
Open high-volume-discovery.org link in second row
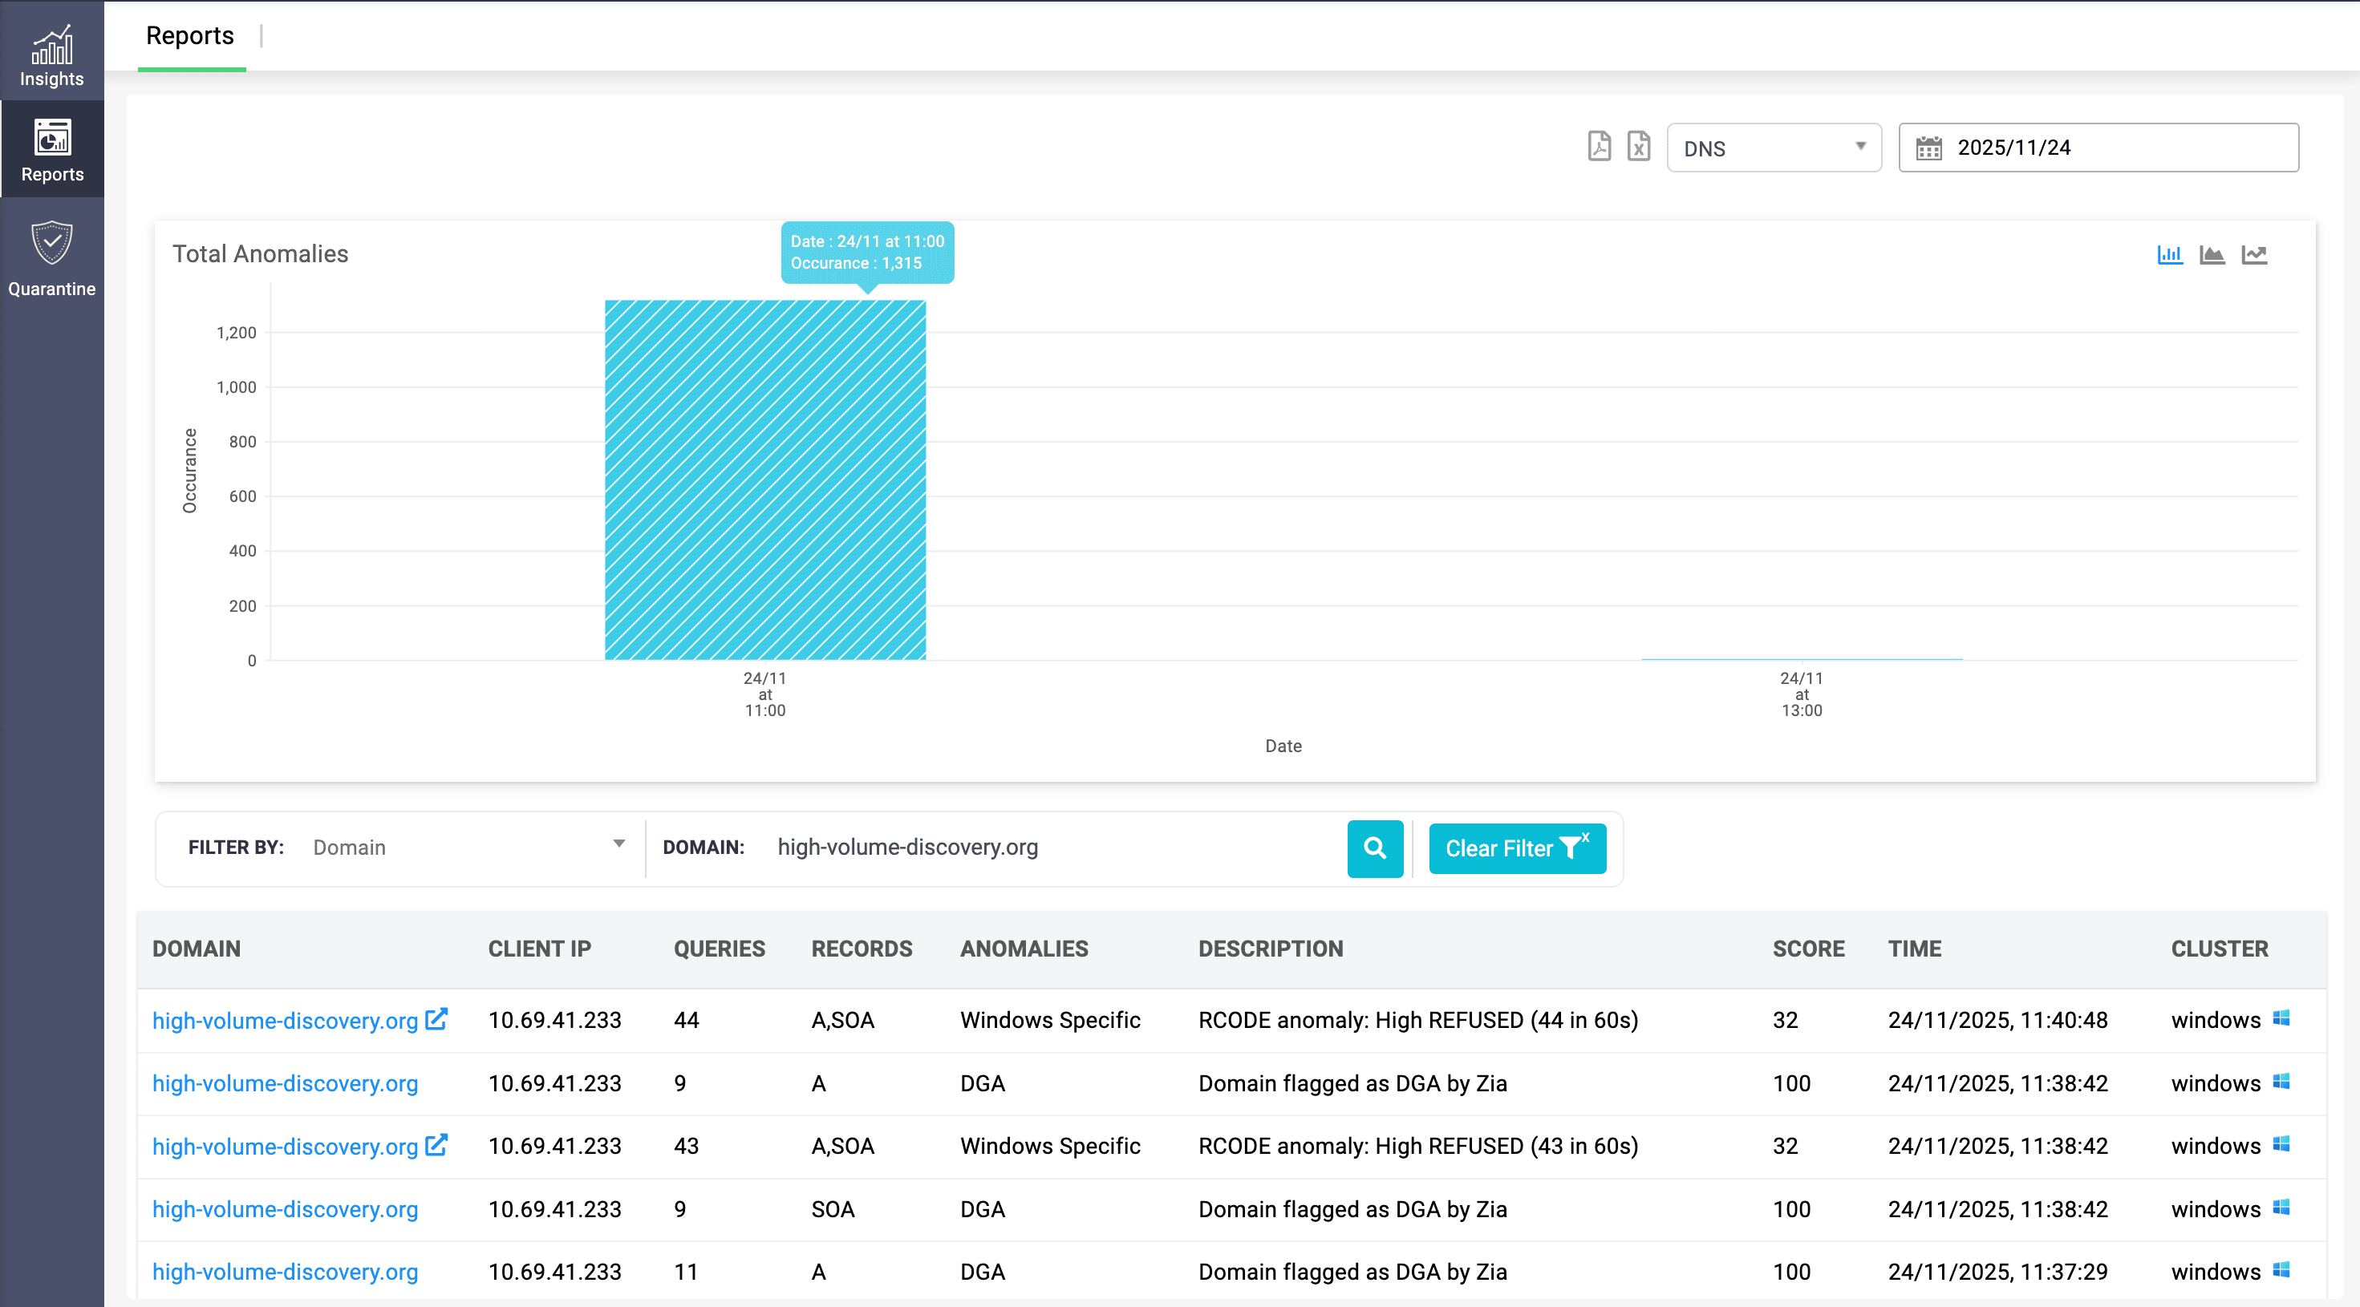pos(285,1083)
